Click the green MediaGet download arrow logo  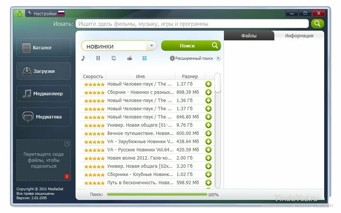point(19,13)
